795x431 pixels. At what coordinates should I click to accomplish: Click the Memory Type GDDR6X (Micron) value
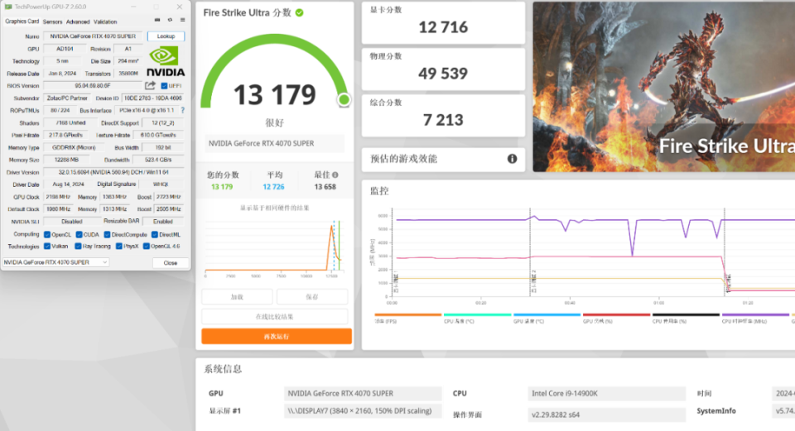(74, 147)
